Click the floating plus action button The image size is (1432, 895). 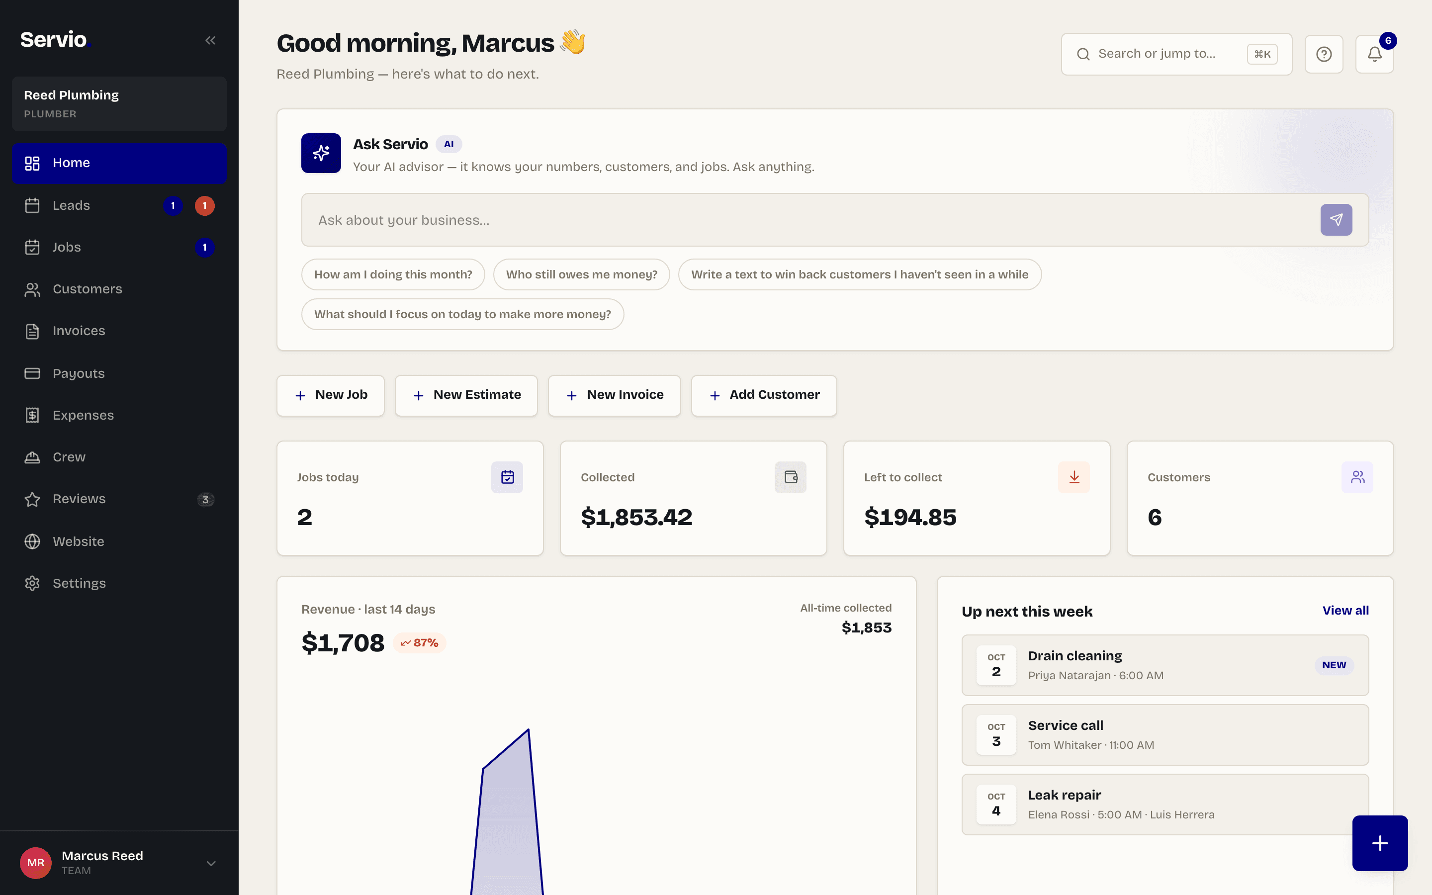[x=1380, y=843]
